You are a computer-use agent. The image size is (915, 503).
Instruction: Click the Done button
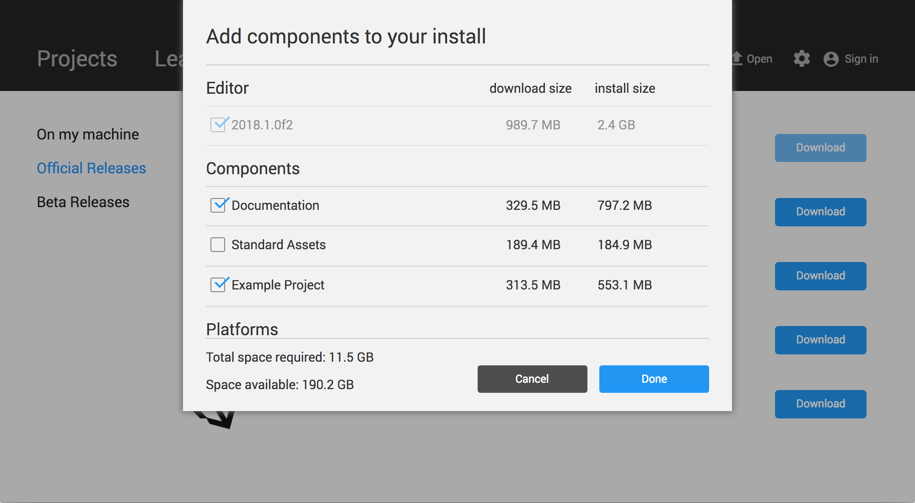click(x=654, y=379)
